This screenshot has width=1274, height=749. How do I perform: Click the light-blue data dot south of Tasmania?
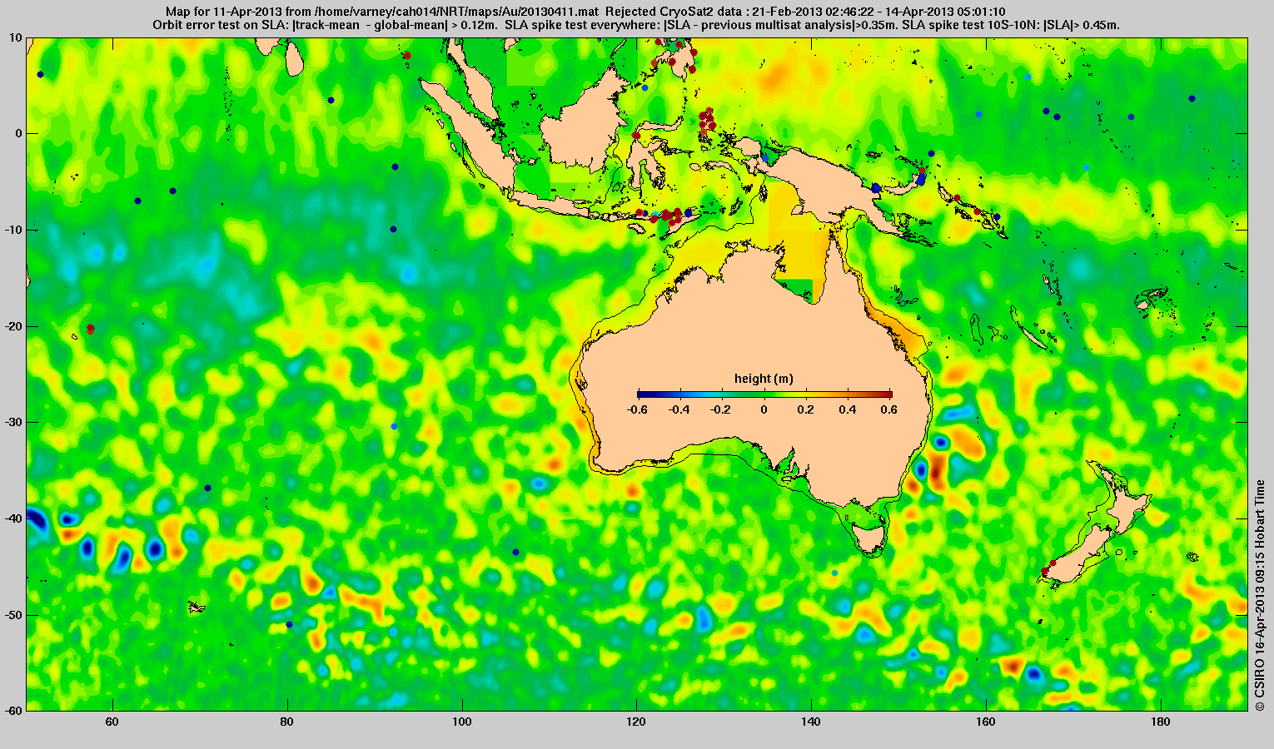click(834, 573)
